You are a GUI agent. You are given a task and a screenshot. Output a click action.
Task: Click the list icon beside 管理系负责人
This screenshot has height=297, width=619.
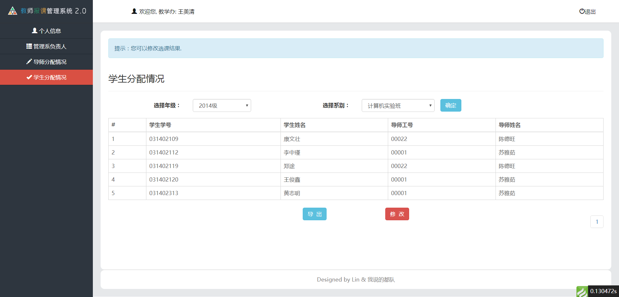(29, 46)
